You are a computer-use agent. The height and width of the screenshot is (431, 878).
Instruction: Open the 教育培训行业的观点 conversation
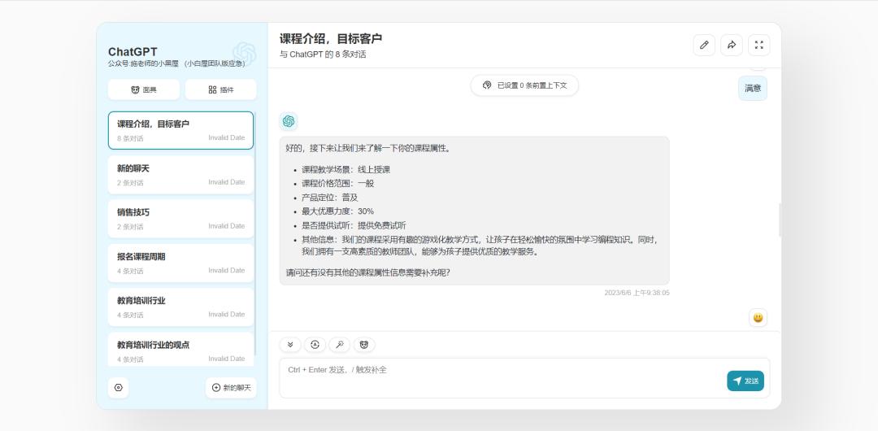point(180,349)
